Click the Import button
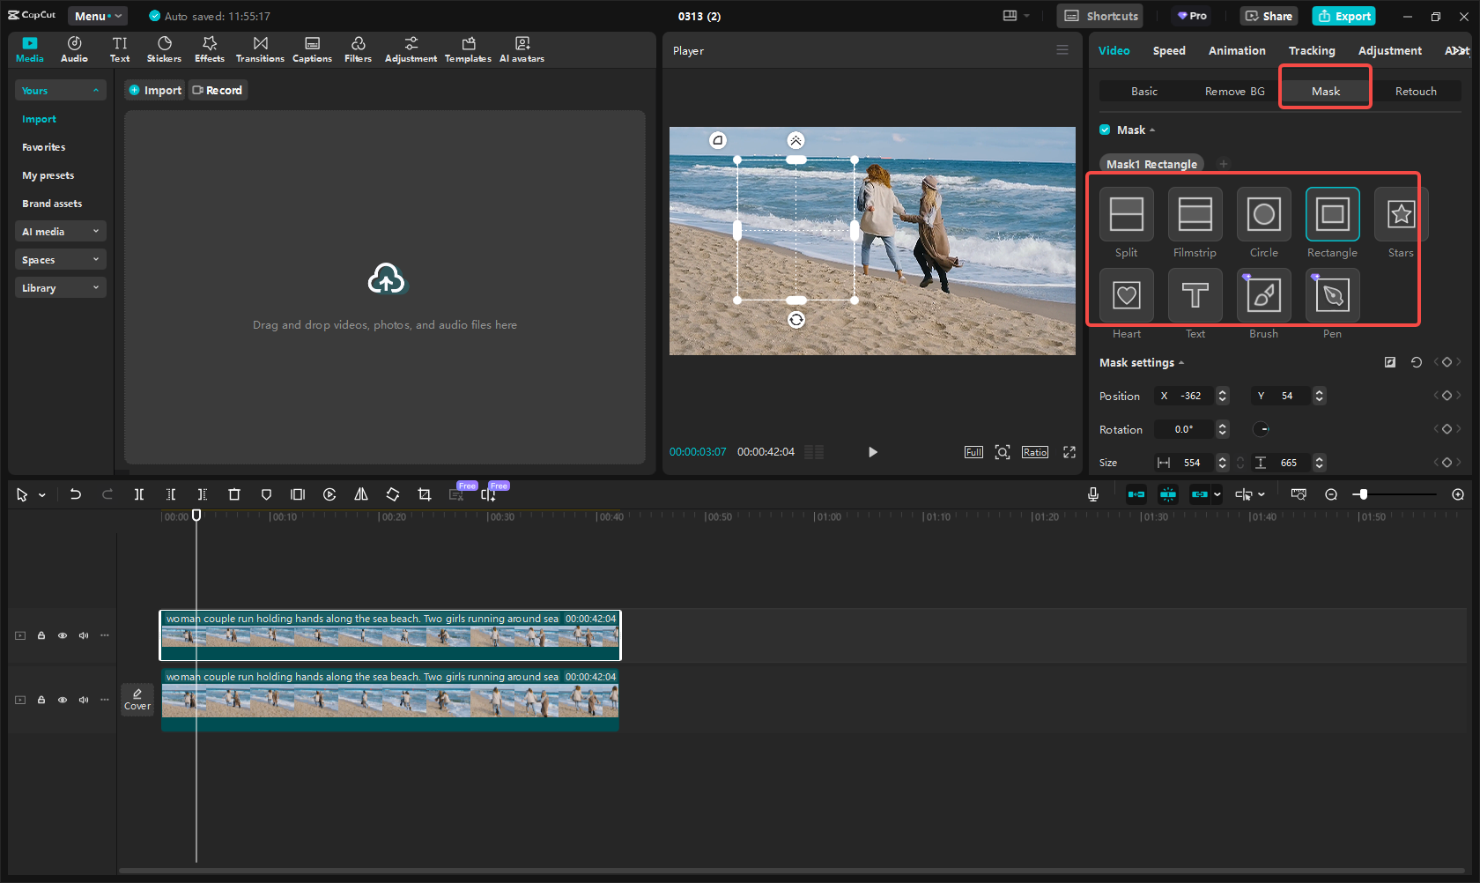Screen dimensions: 1480x883 point(155,90)
